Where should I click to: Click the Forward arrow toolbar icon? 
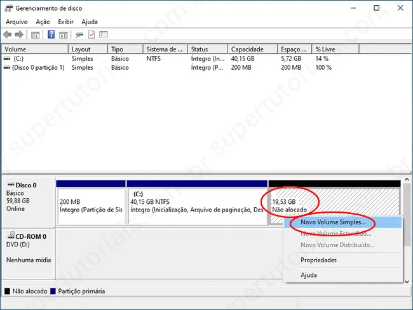[19, 34]
